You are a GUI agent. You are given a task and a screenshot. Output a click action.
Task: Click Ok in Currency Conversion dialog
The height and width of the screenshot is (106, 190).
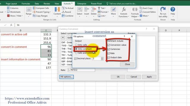coord(118,77)
